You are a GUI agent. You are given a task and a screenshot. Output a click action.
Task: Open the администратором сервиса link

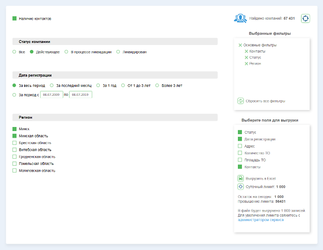261,220
